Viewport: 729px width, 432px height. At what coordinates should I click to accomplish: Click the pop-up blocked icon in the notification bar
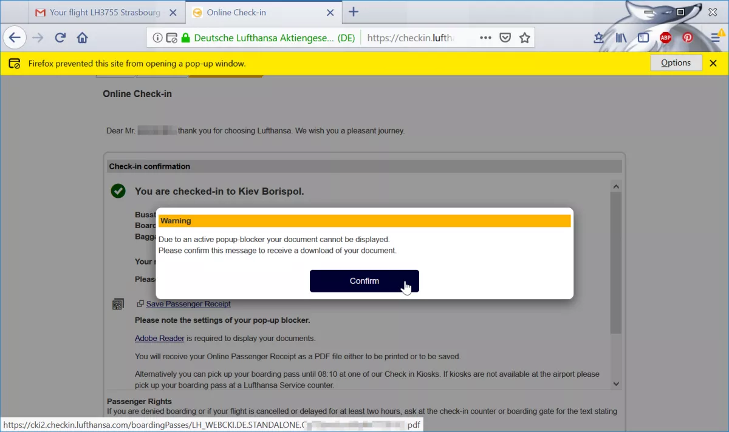[x=14, y=63]
